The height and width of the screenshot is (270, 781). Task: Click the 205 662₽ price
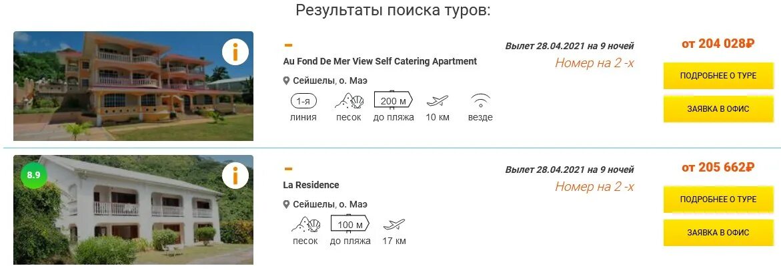click(718, 168)
